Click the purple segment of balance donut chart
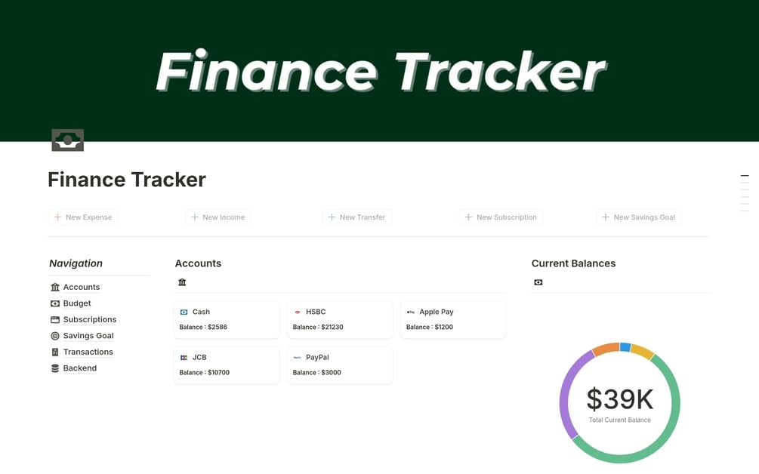 coord(566,392)
